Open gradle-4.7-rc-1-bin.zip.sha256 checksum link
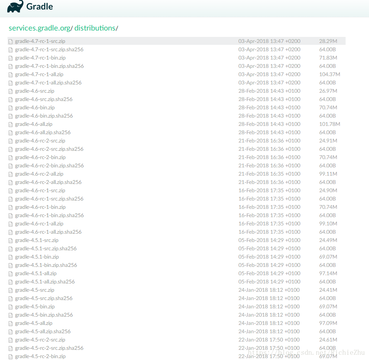369x360 pixels. 49,66
